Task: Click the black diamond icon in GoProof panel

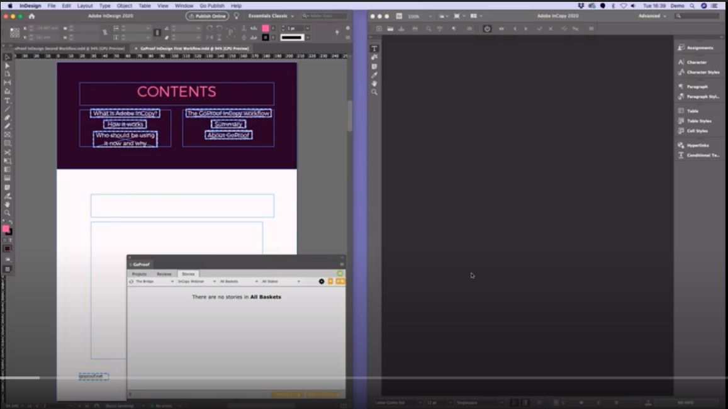Action: (x=322, y=281)
